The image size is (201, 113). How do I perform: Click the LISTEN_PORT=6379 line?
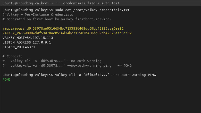19,47
